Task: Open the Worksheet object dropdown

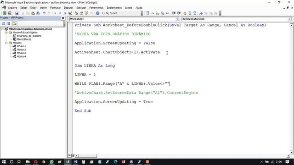Action: (x=177, y=19)
